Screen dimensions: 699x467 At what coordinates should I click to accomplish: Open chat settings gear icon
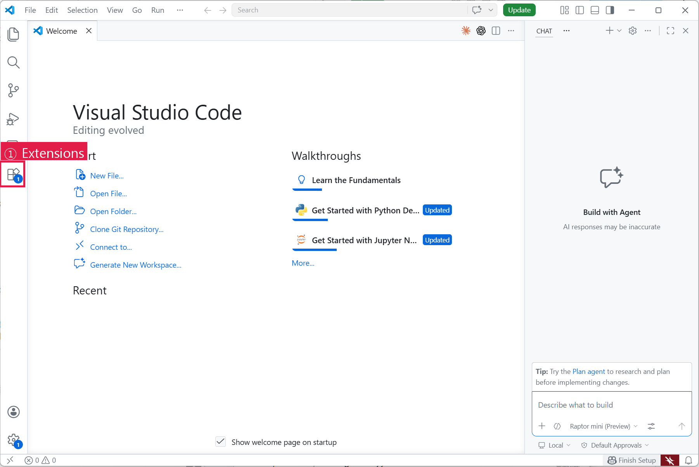tap(633, 31)
